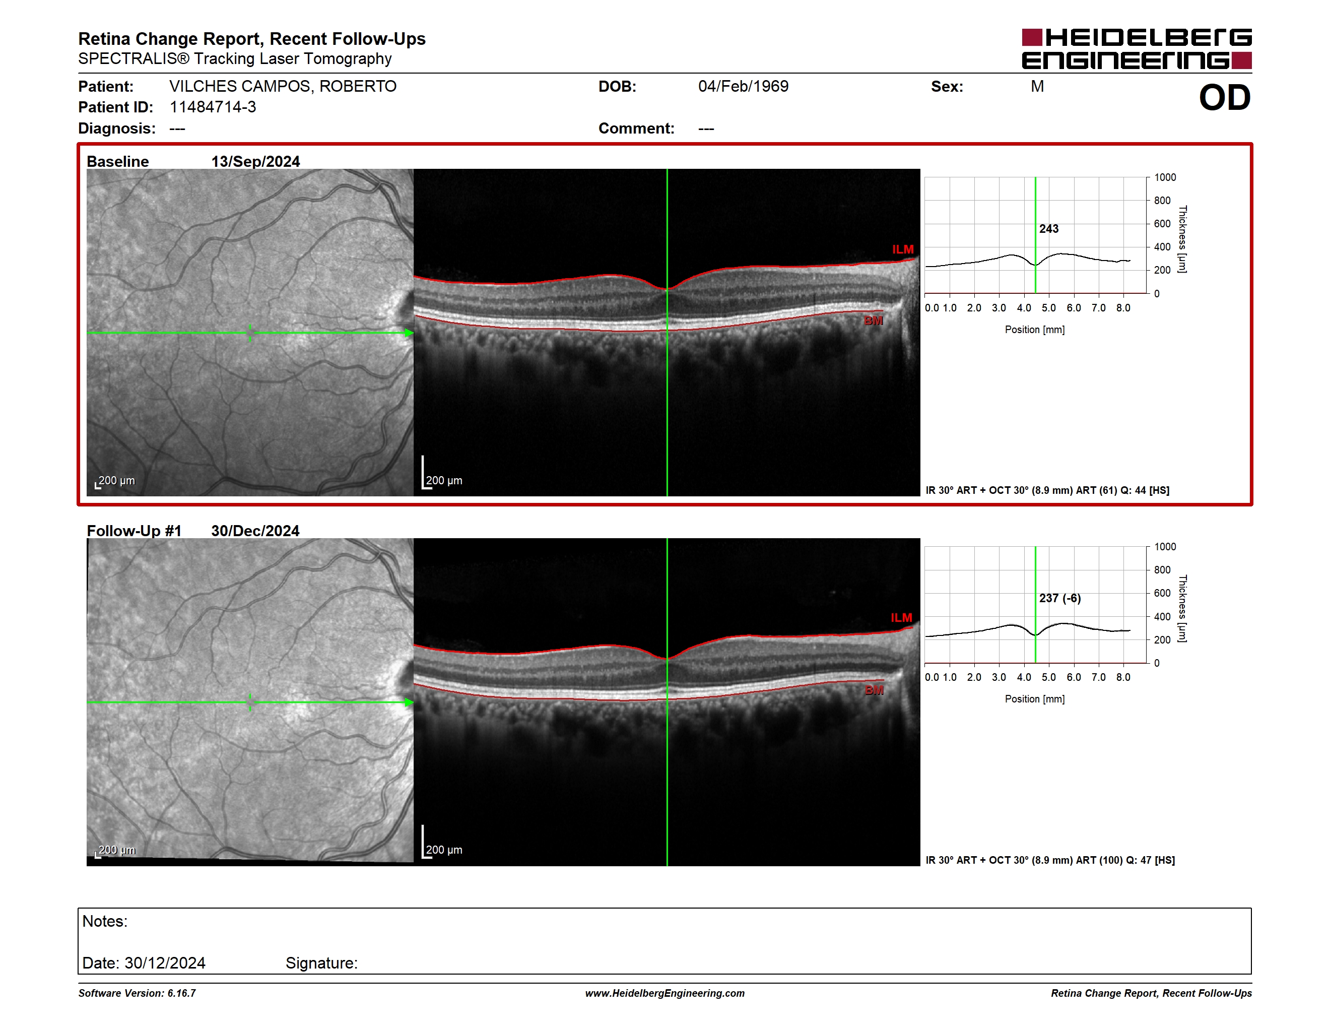Click Software Version: 6.16.7 text
The height and width of the screenshot is (1028, 1330).
click(x=137, y=993)
